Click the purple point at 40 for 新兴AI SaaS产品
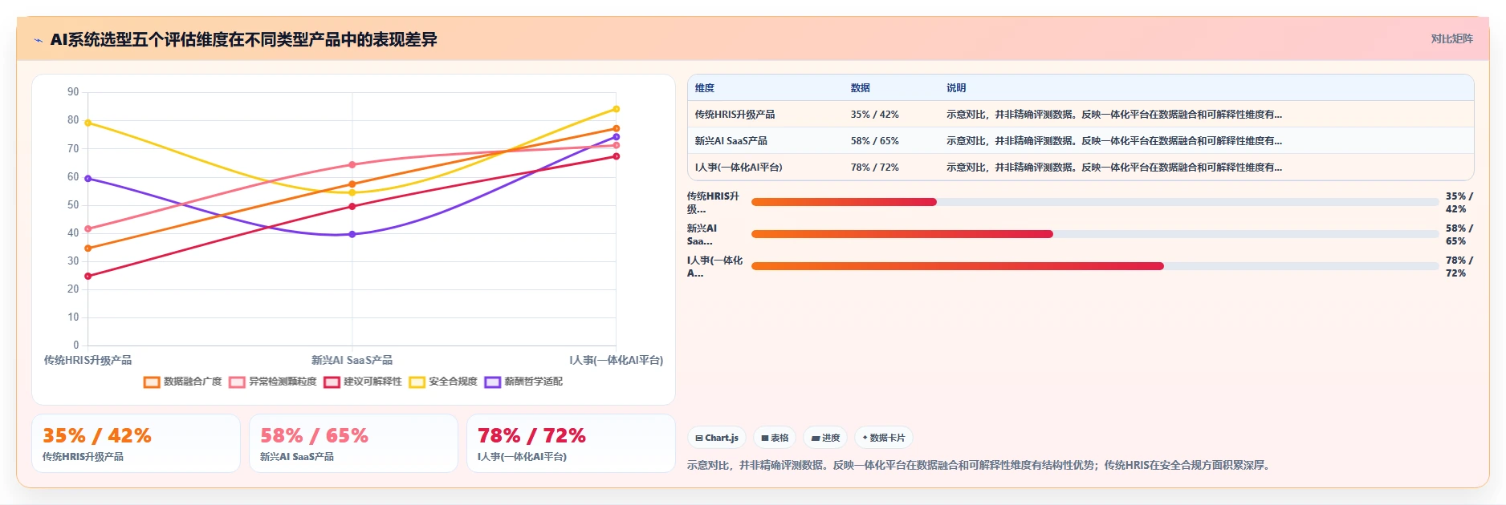The width and height of the screenshot is (1506, 505). 352,234
